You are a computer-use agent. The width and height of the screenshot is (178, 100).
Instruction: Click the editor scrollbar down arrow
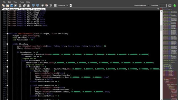pyautogui.click(x=161, y=99)
